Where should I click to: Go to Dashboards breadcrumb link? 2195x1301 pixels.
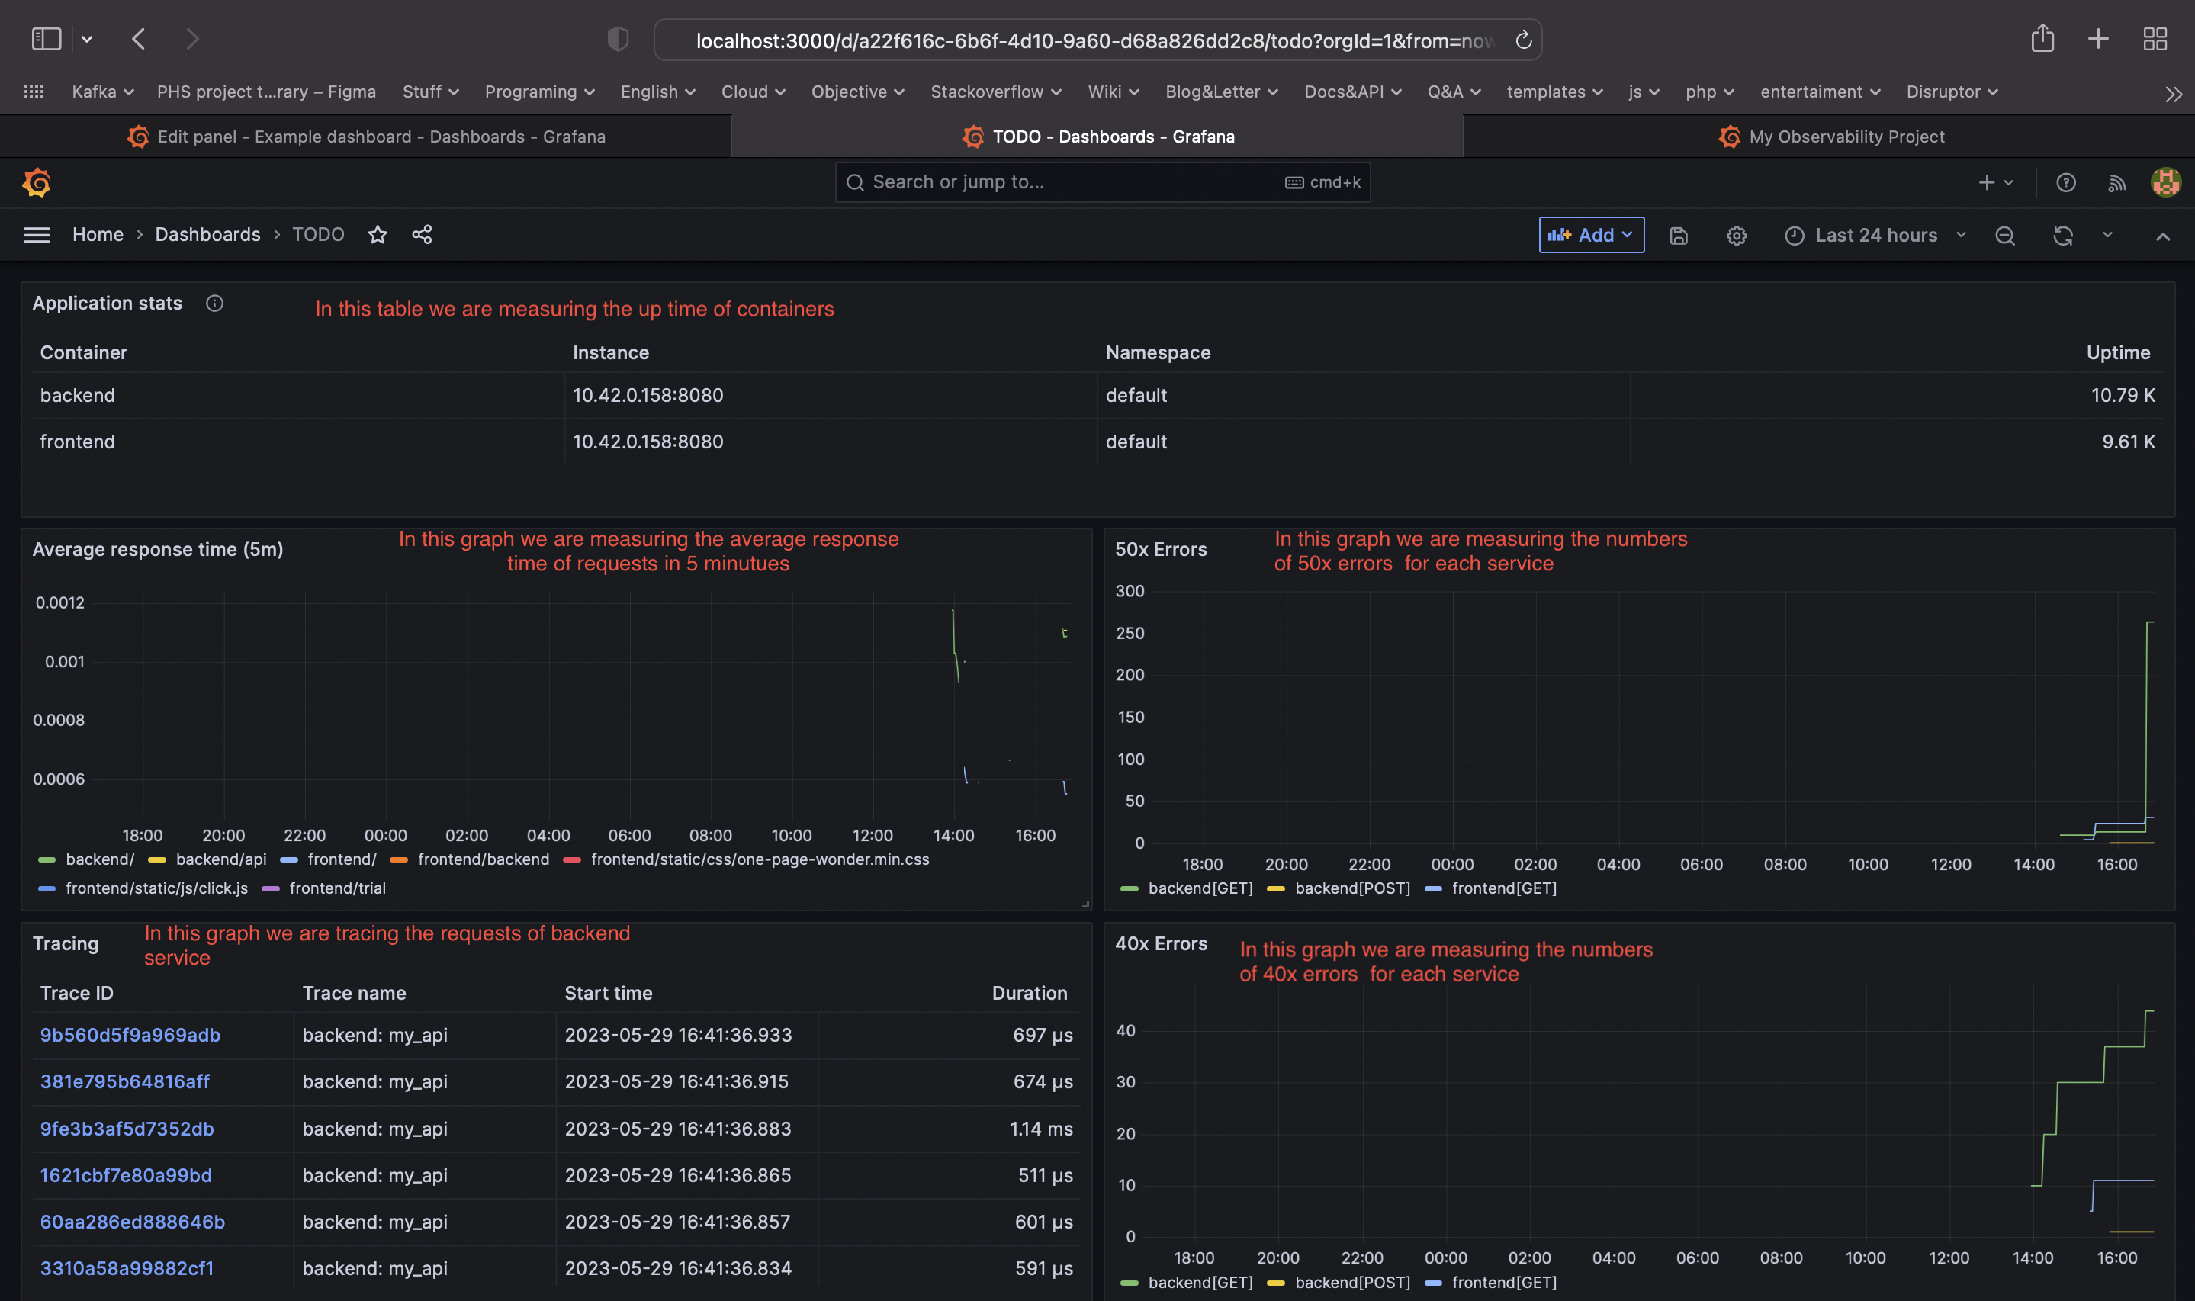tap(207, 235)
